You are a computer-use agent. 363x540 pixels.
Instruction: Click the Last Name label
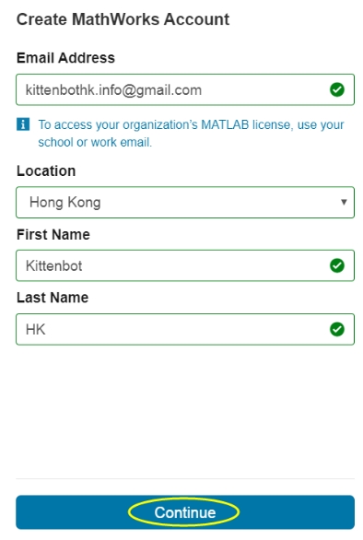coord(53,298)
